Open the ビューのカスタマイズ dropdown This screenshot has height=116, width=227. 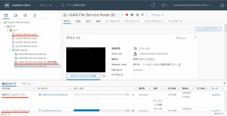[x=208, y=29]
